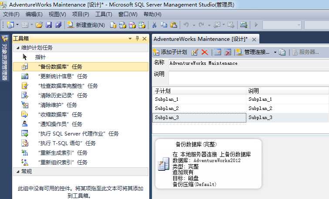Close the 工具箱 panel
The height and width of the screenshot is (199, 329).
[x=144, y=39]
